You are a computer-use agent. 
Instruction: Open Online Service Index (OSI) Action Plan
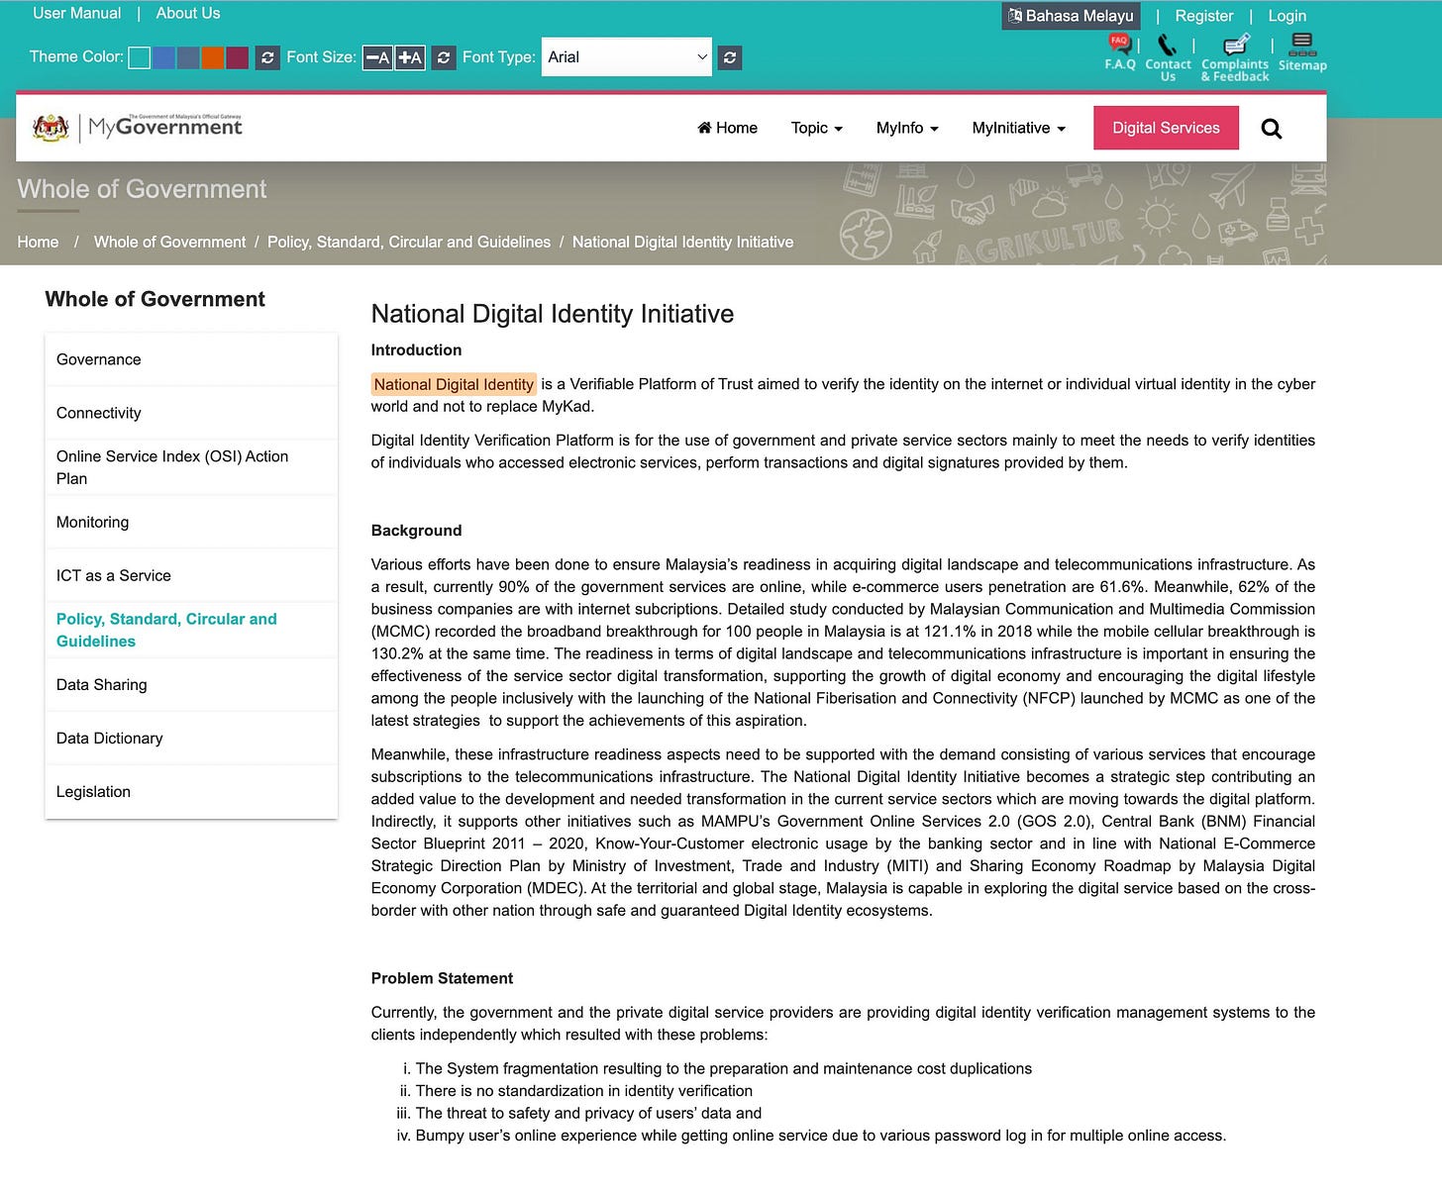[x=191, y=467]
